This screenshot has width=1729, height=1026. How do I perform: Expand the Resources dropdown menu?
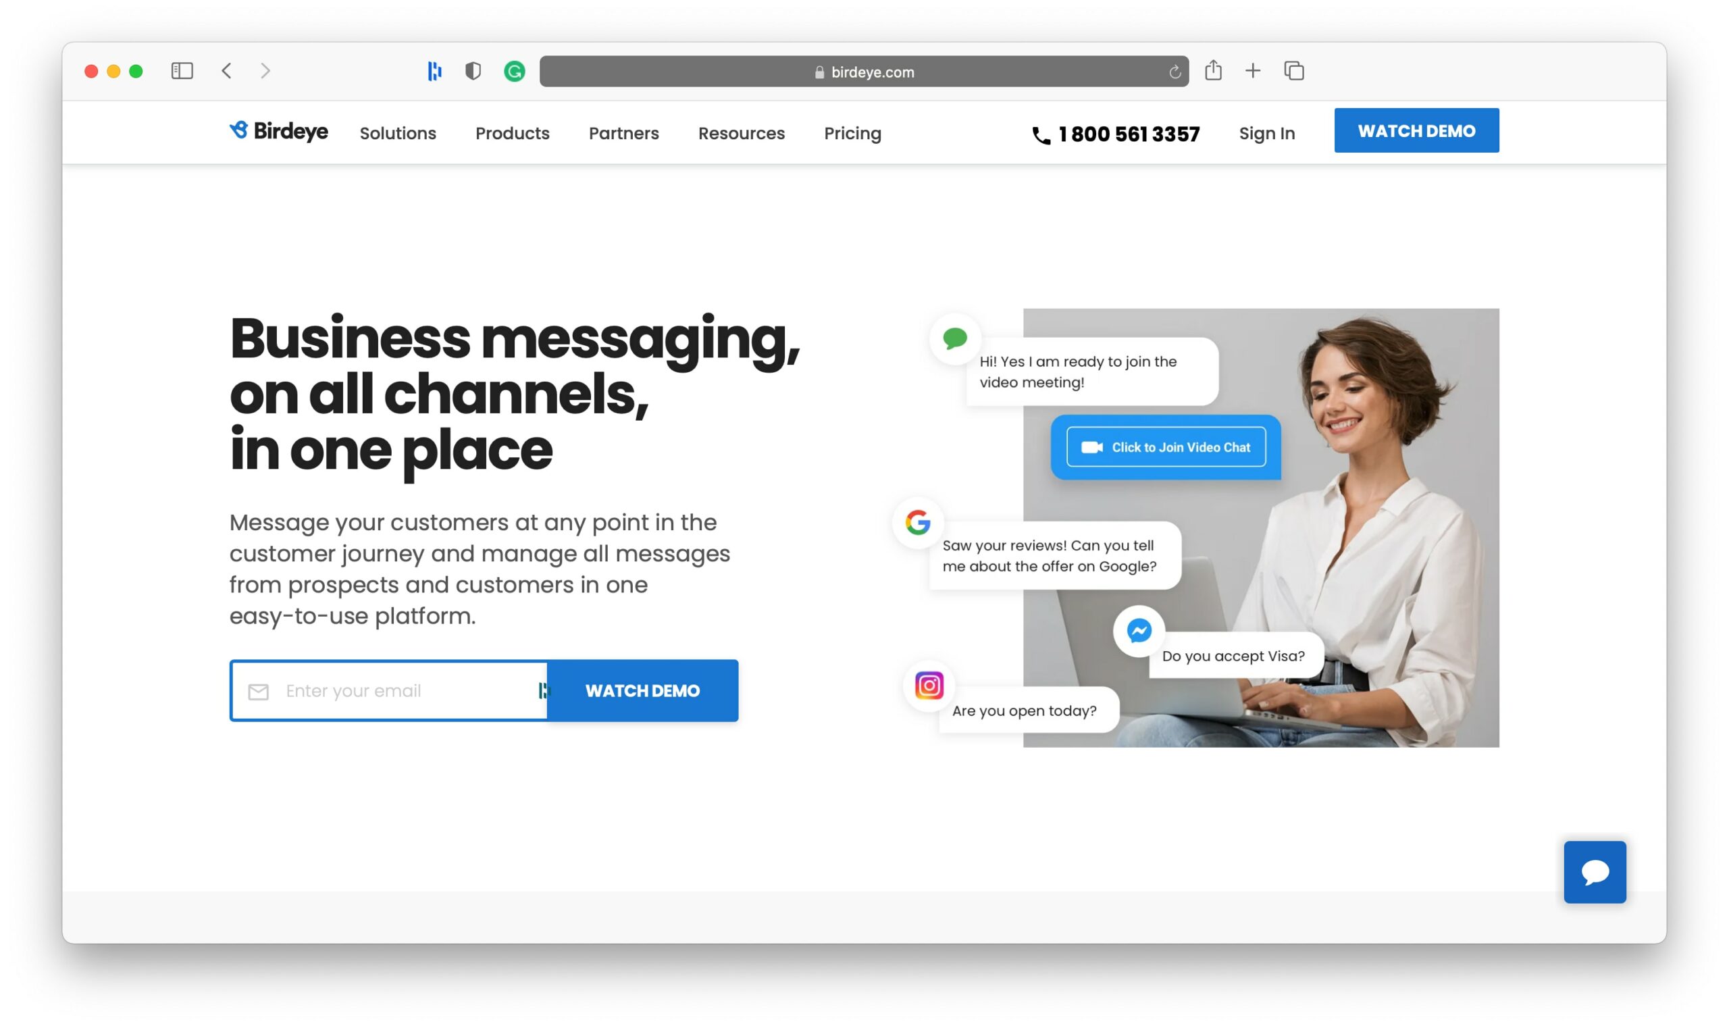click(x=741, y=132)
